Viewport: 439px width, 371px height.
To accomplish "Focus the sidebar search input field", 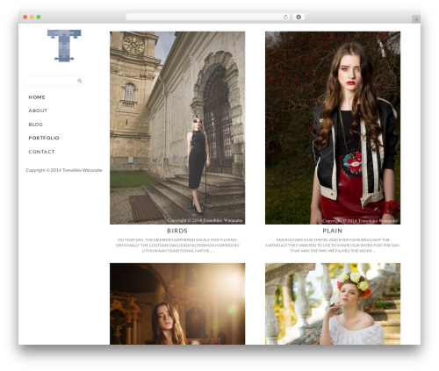I will (54, 81).
